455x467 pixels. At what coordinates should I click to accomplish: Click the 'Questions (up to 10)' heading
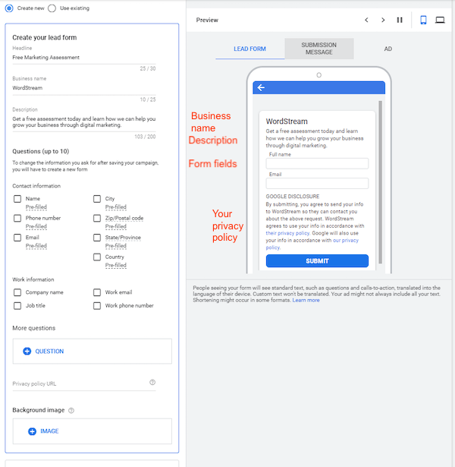(x=41, y=151)
